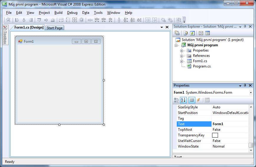Screen dimensions: 256x167
Task: Click Center Vertically layout icon
Action: click(155, 20)
